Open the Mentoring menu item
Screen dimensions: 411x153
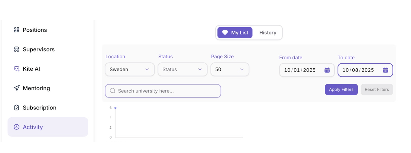36,88
